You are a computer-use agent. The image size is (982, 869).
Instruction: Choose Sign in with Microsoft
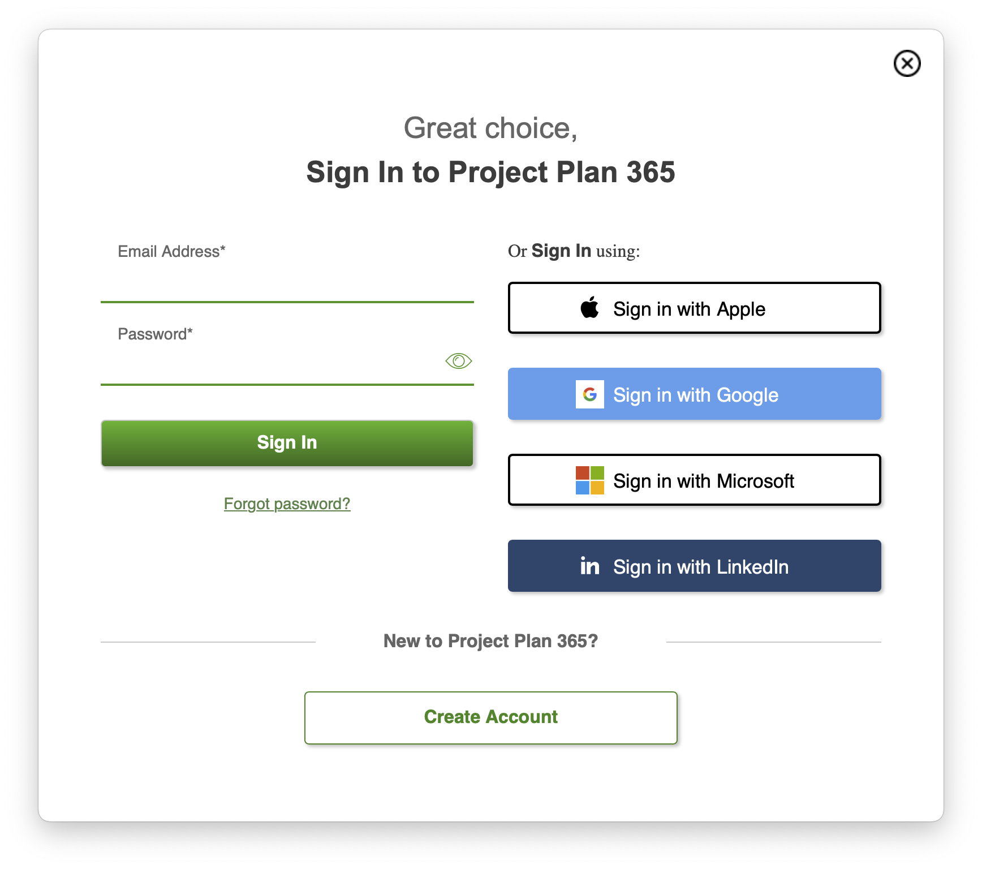coord(694,480)
